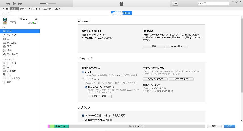Viewport: 243px width, 131px height.
Task: Click the 書類とデータ storage bar segment
Action: 62,126
